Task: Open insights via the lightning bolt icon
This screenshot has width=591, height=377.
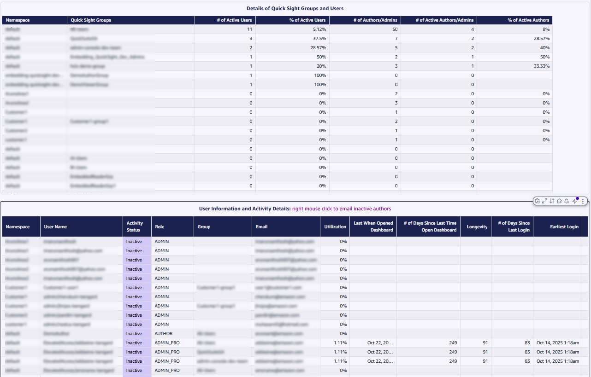Action: tap(573, 202)
